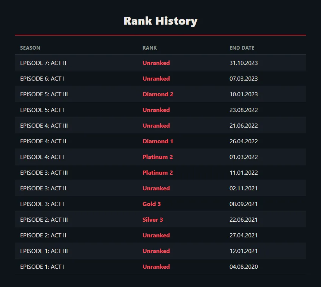Click the "EPISODE 3: ACT II" season cell

43,188
